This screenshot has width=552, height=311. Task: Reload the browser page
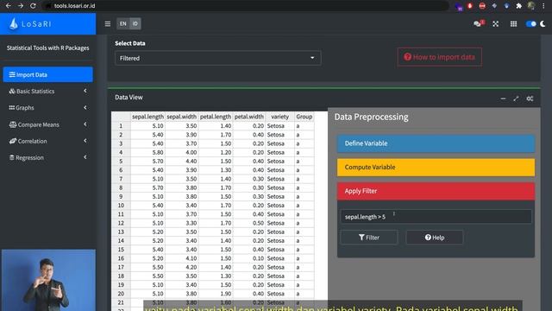pos(33,6)
